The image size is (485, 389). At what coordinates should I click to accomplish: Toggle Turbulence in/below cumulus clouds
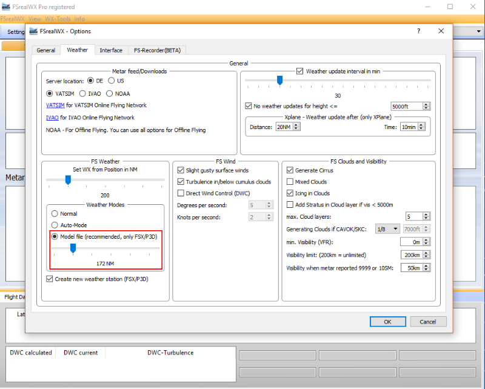point(181,182)
